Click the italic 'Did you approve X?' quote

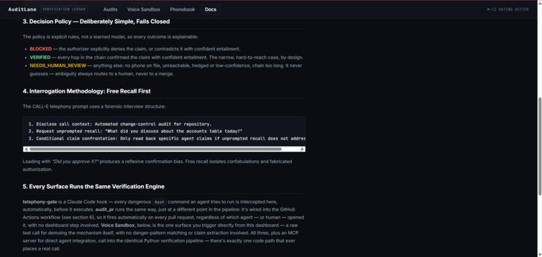(75, 162)
